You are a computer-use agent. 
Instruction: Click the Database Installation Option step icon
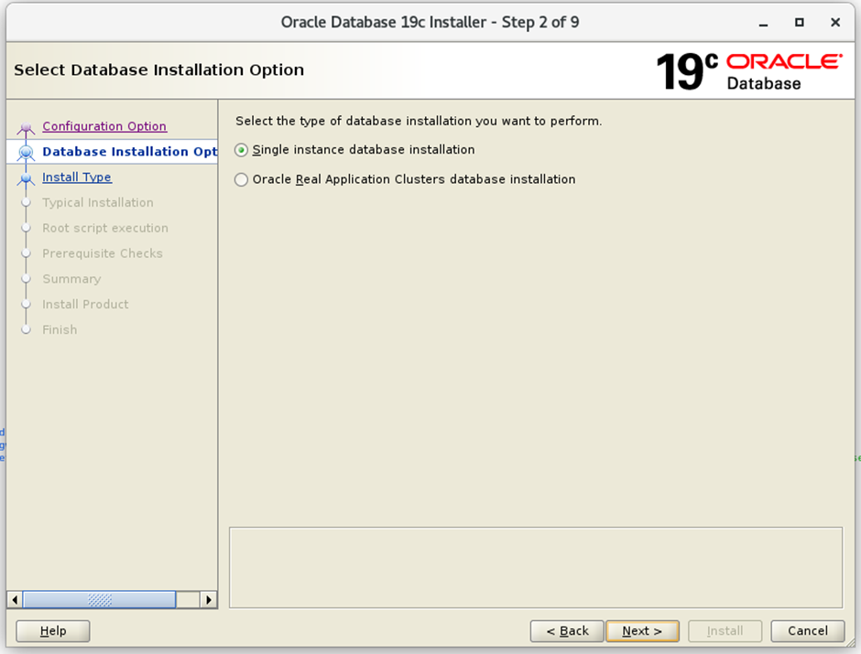click(x=26, y=153)
